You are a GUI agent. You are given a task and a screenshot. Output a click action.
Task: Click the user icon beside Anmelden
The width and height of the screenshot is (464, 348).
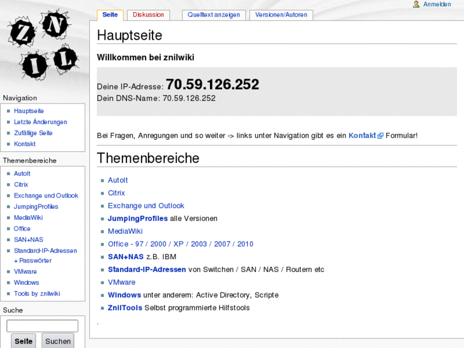[x=416, y=4]
